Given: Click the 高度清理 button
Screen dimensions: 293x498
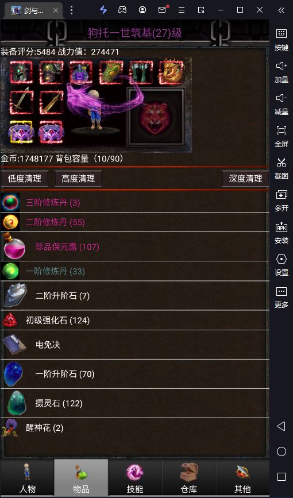Looking at the screenshot, I should point(78,179).
